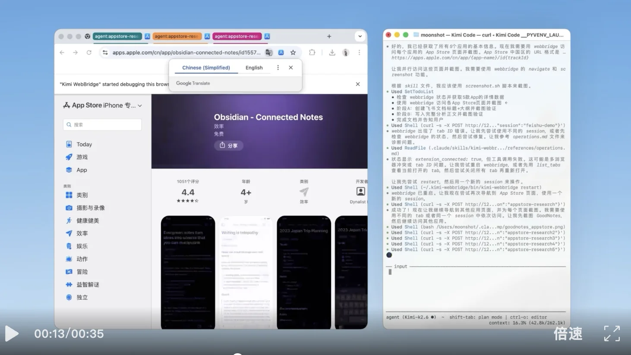Open 游戏 in the App Store sidebar
Screen dimensions: 631x355
tap(82, 157)
